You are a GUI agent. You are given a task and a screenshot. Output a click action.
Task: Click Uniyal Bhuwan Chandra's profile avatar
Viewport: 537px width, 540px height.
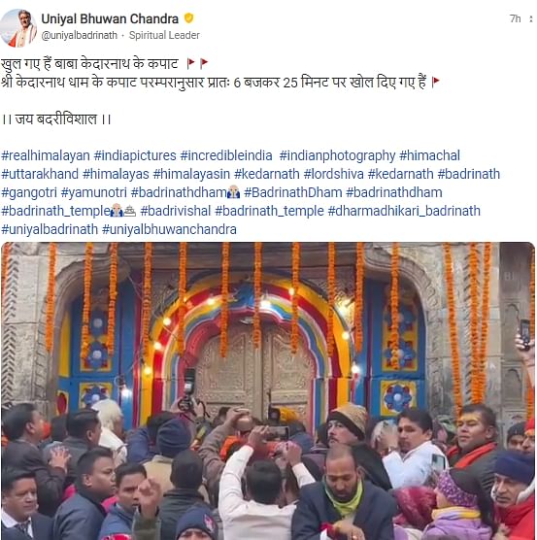[18, 27]
